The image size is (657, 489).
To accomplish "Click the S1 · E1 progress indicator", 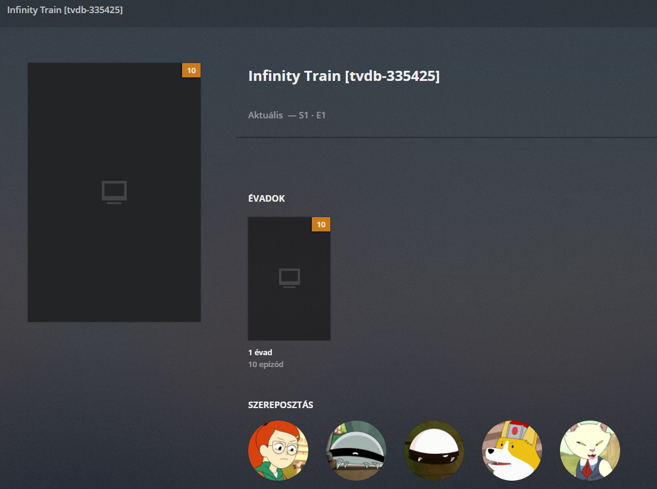I will (x=311, y=115).
